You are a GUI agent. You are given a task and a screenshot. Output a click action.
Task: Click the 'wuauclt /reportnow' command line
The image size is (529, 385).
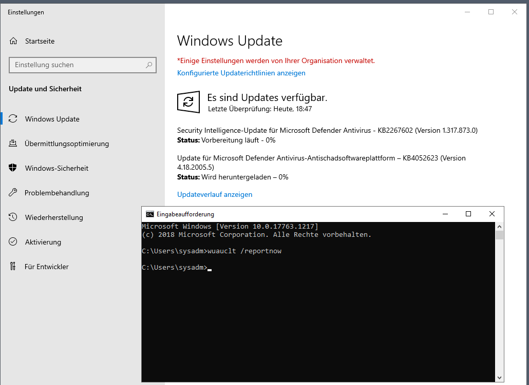(x=244, y=251)
